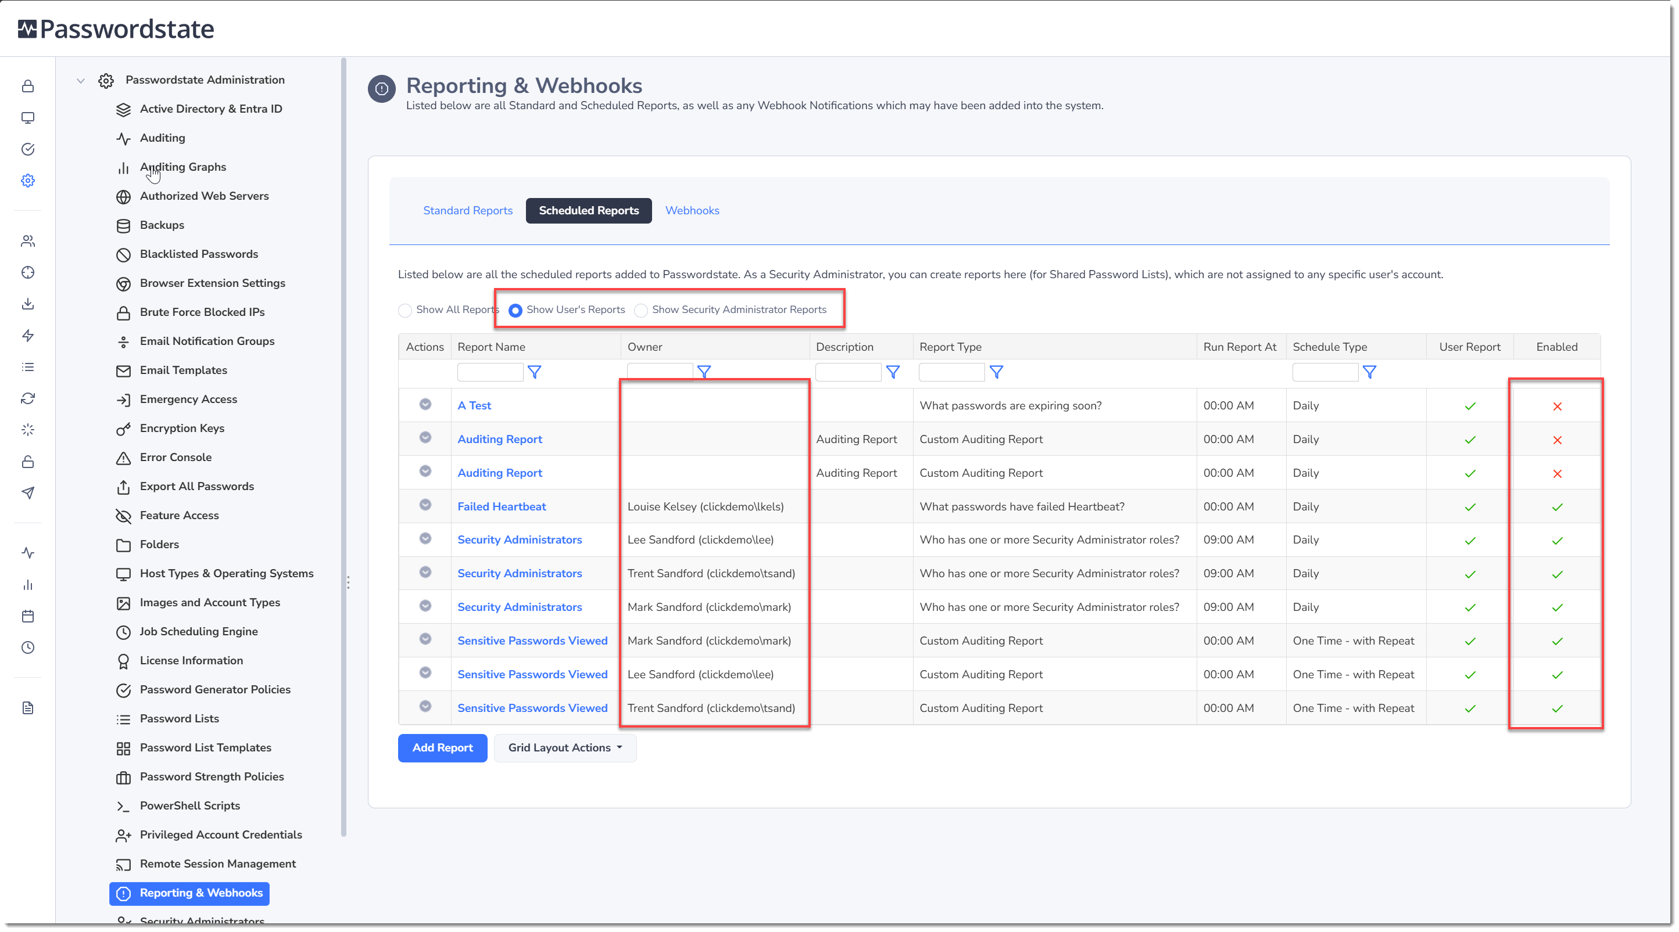Image resolution: width=1679 pixels, height=932 pixels.
Task: Click the Report Name column filter funnel icon
Action: coord(535,372)
